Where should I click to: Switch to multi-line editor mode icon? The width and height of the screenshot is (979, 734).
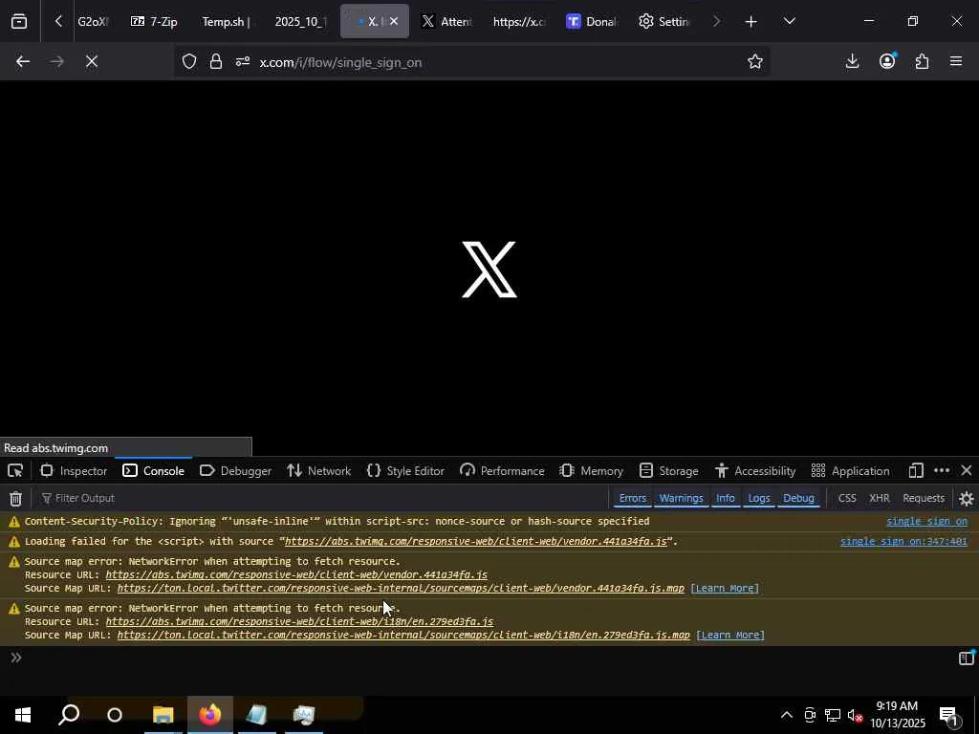click(x=966, y=658)
